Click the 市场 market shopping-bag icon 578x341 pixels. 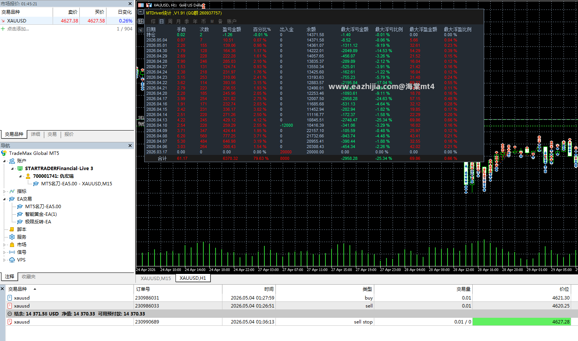point(12,244)
